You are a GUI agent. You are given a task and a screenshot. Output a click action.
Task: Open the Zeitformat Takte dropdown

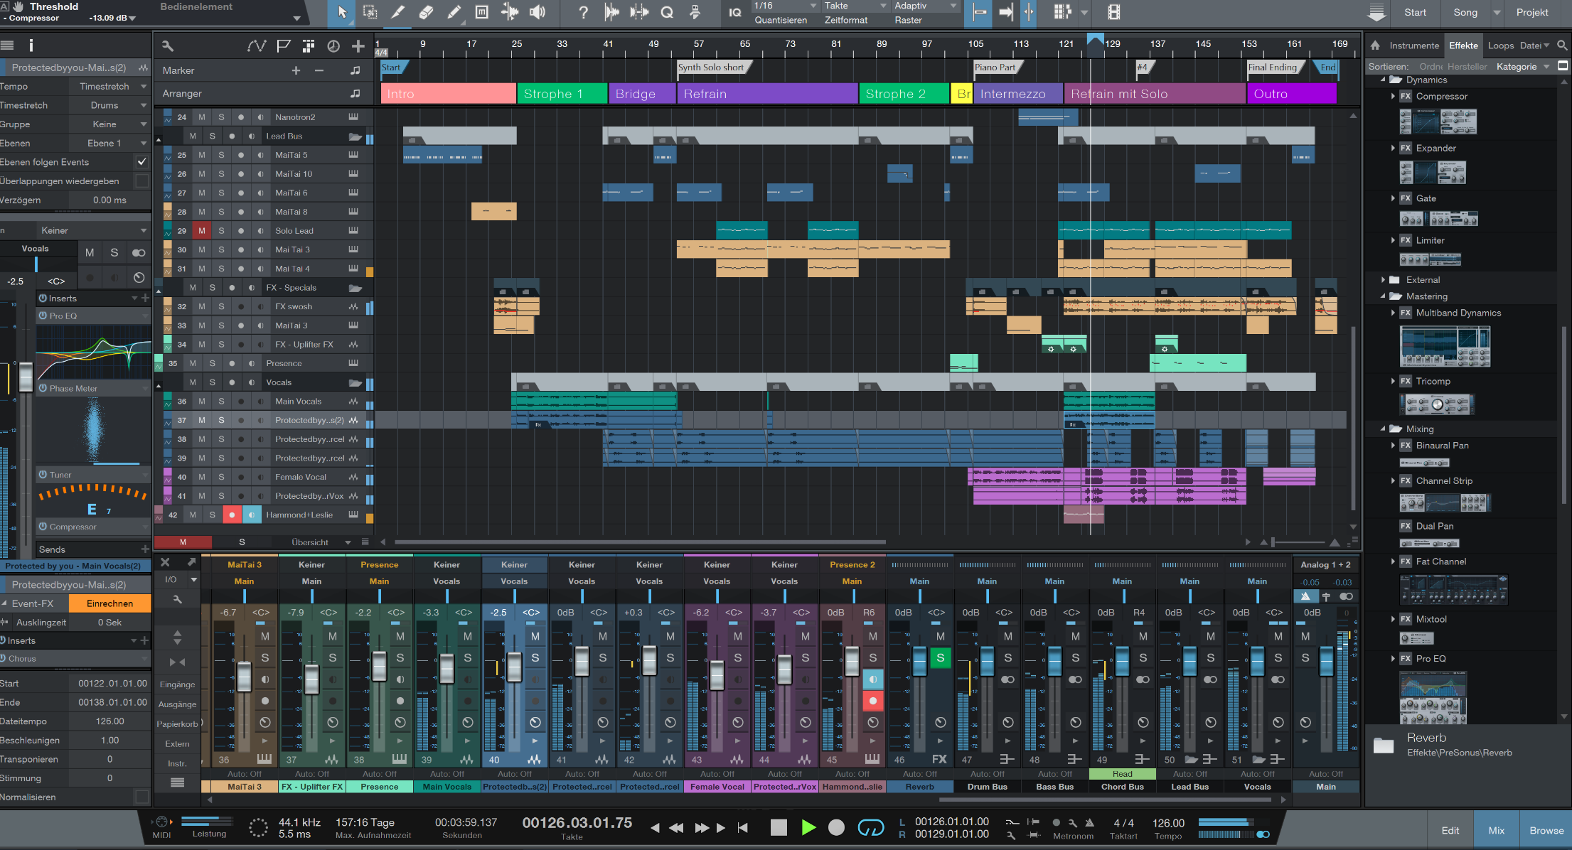click(x=855, y=6)
